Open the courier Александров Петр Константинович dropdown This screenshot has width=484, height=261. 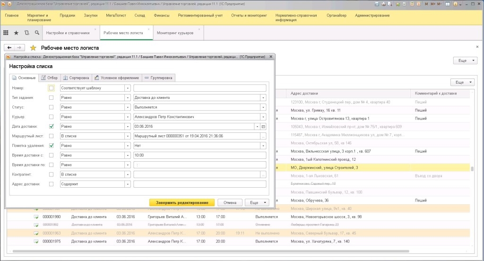(x=263, y=117)
